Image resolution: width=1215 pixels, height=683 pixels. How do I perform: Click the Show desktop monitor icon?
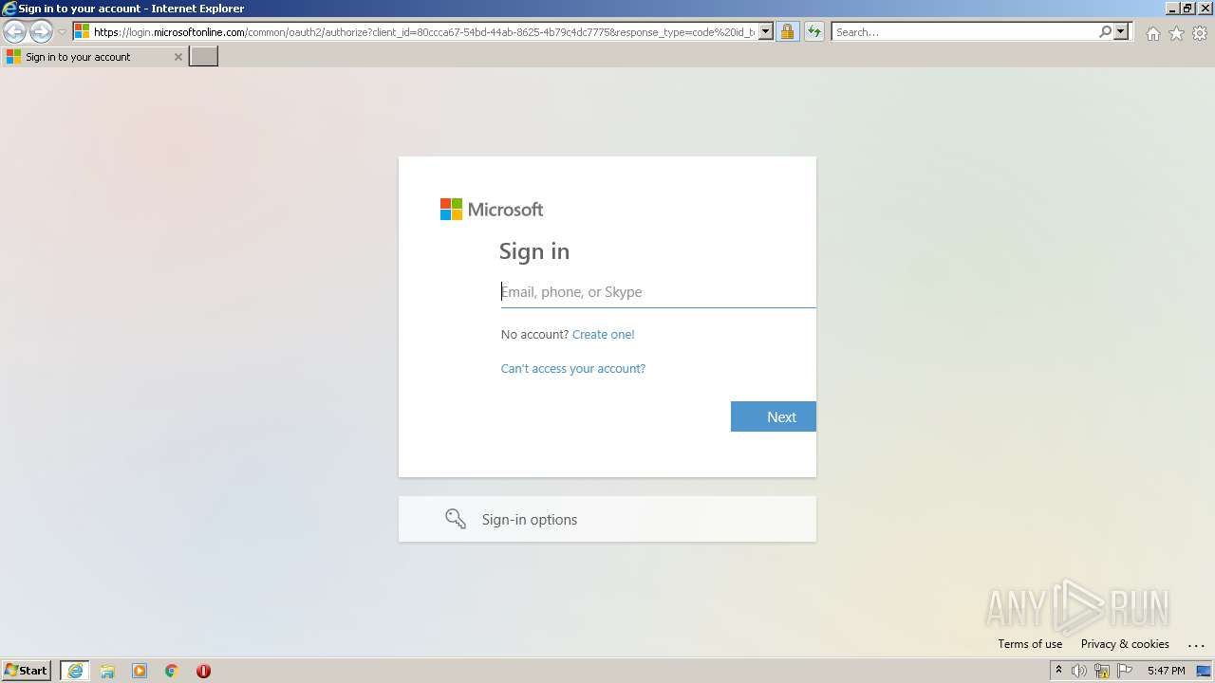(1204, 671)
